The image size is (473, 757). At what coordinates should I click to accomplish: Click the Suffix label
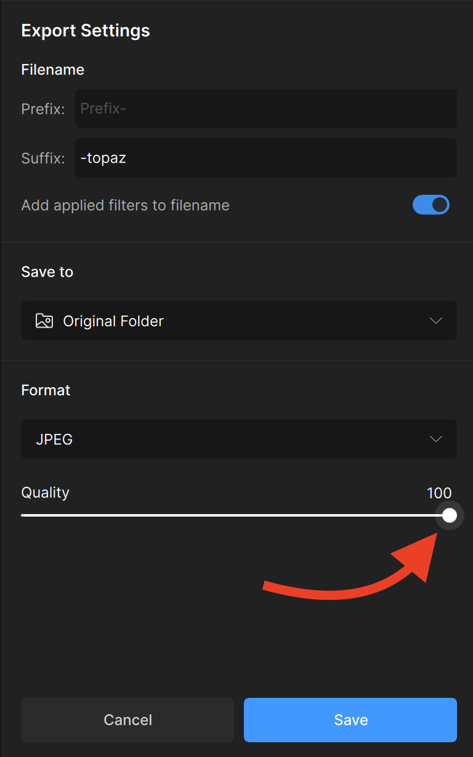point(43,158)
